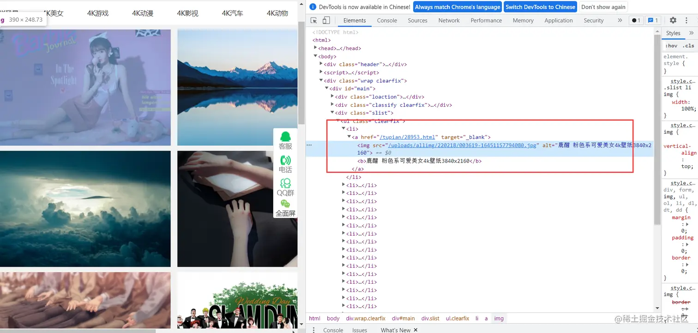
Task: Open the drawer kebab menu beside Console
Action: (x=313, y=330)
